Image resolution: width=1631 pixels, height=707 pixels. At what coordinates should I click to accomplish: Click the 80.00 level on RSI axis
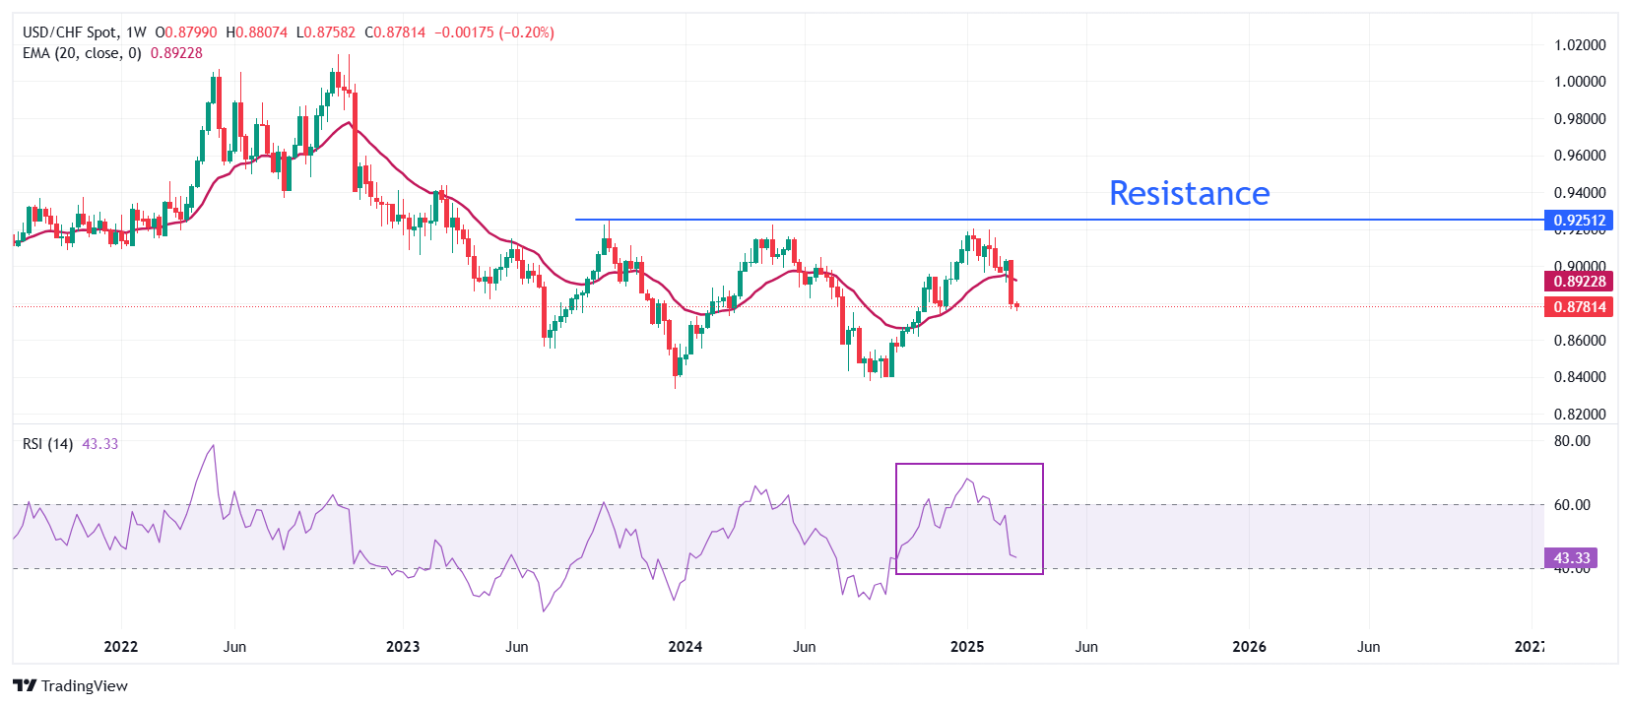1572,441
